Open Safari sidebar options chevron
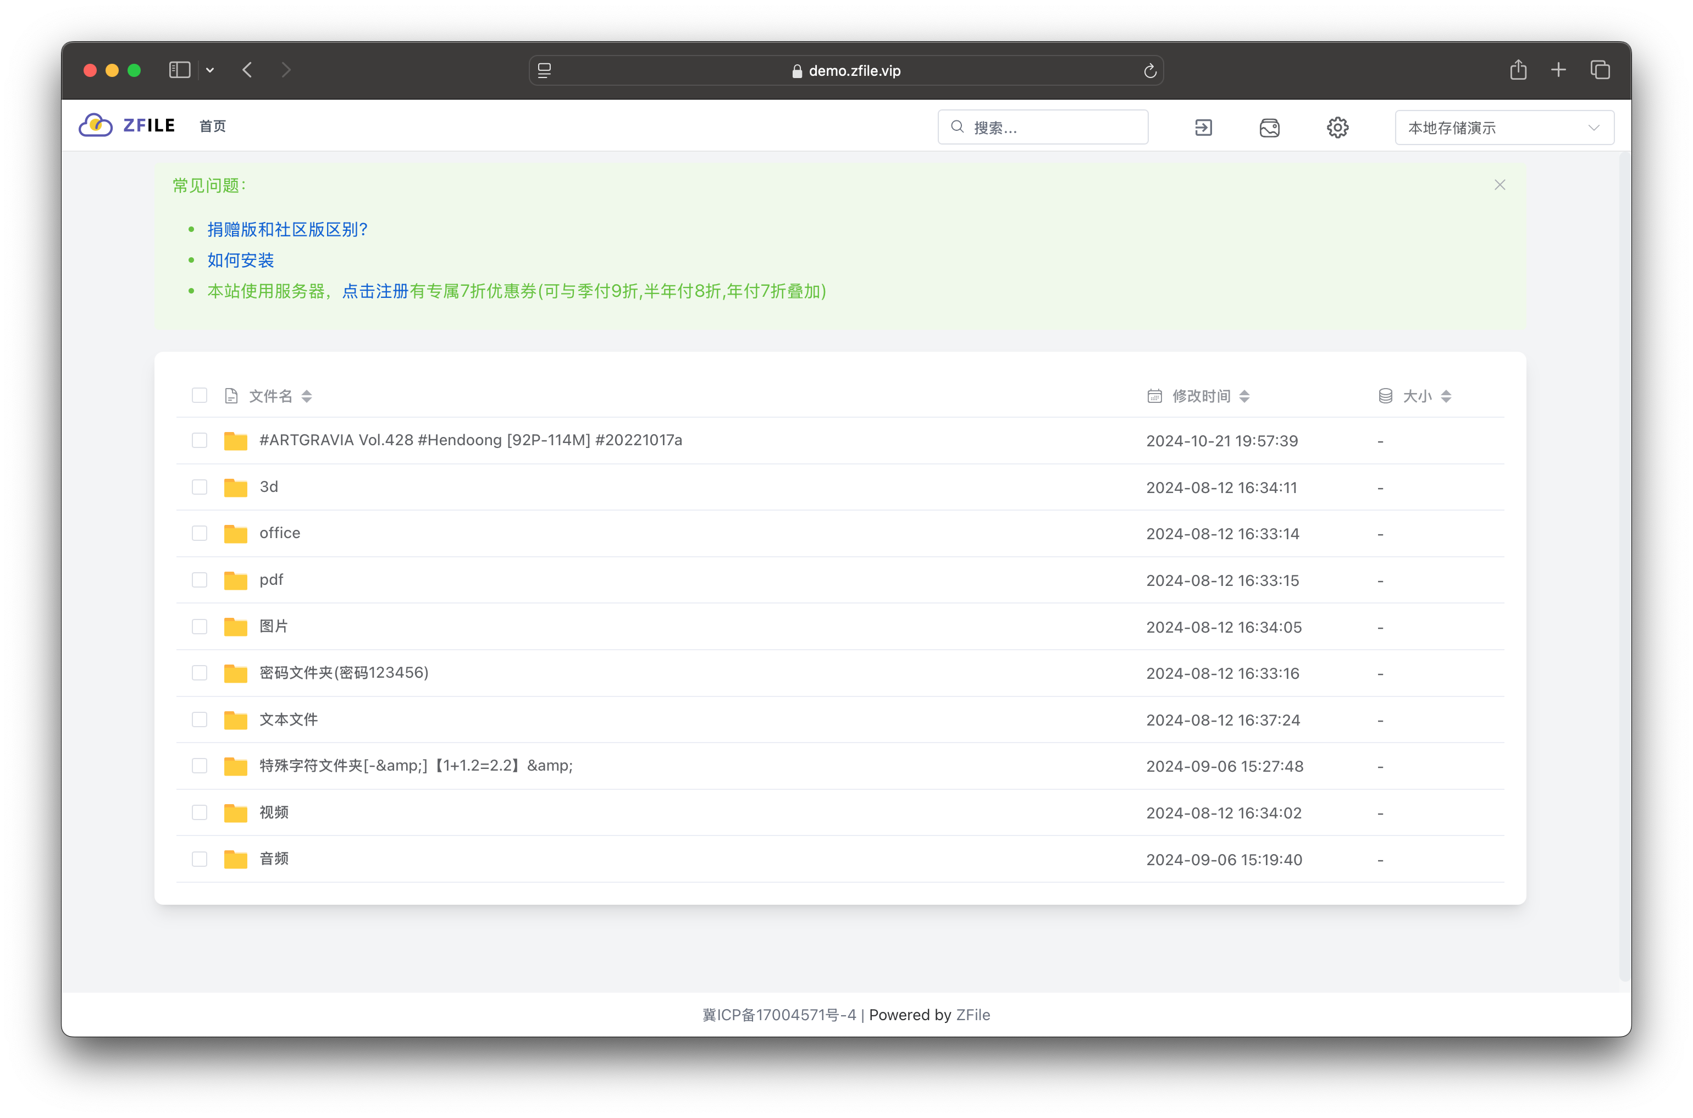This screenshot has height=1118, width=1693. point(209,70)
